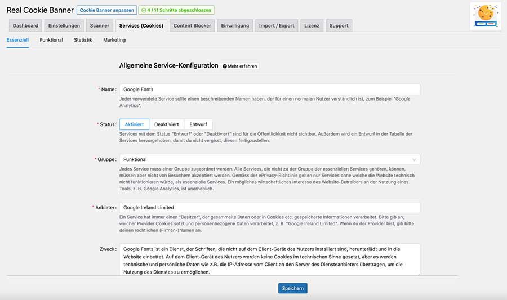Click the question mark icon beside Mehr erfahren

[x=225, y=66]
